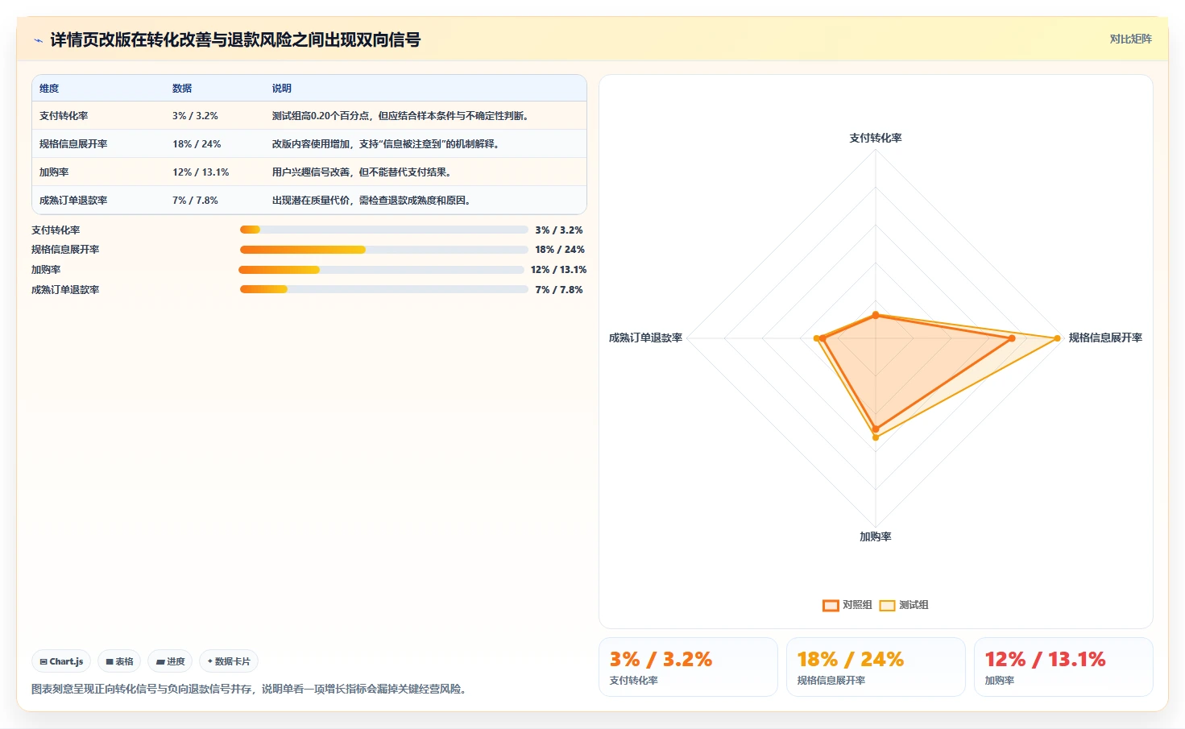Screen dimensions: 1185x729
Task: Click the 加购率 table row label
Action: click(x=54, y=172)
